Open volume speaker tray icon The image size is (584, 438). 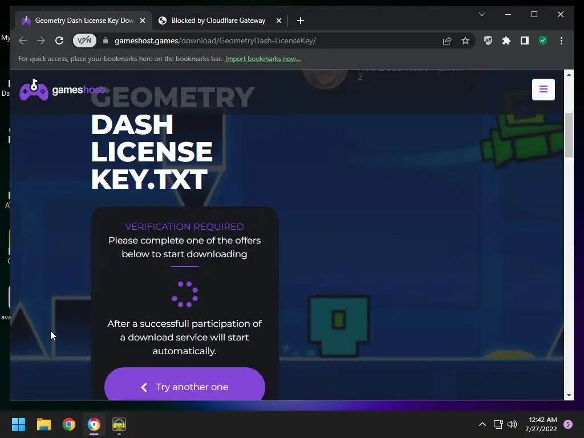pos(512,424)
